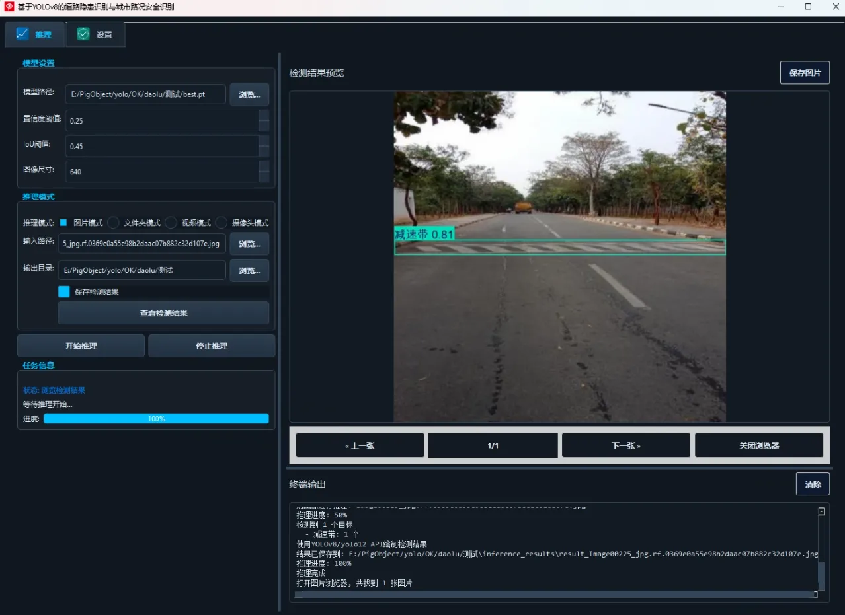Click the app logo in the title bar
845x615 pixels.
click(x=9, y=7)
